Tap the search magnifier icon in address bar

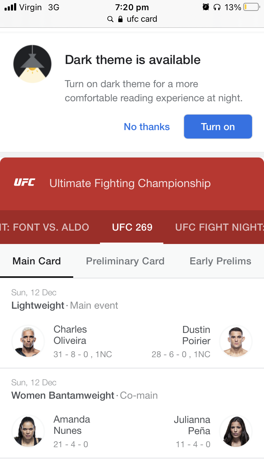[110, 19]
